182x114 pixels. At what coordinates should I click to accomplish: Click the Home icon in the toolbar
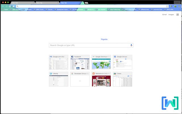(13, 6)
